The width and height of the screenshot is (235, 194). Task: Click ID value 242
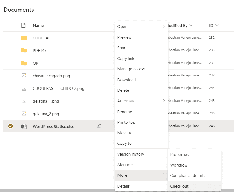tap(212, 75)
